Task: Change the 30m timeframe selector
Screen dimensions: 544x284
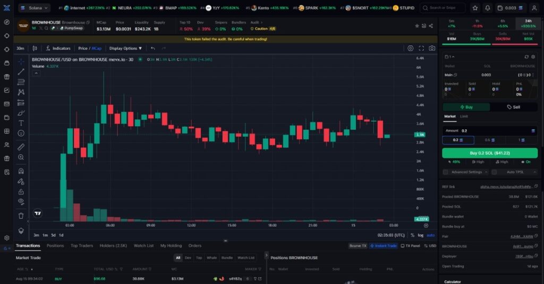Action: (x=21, y=48)
